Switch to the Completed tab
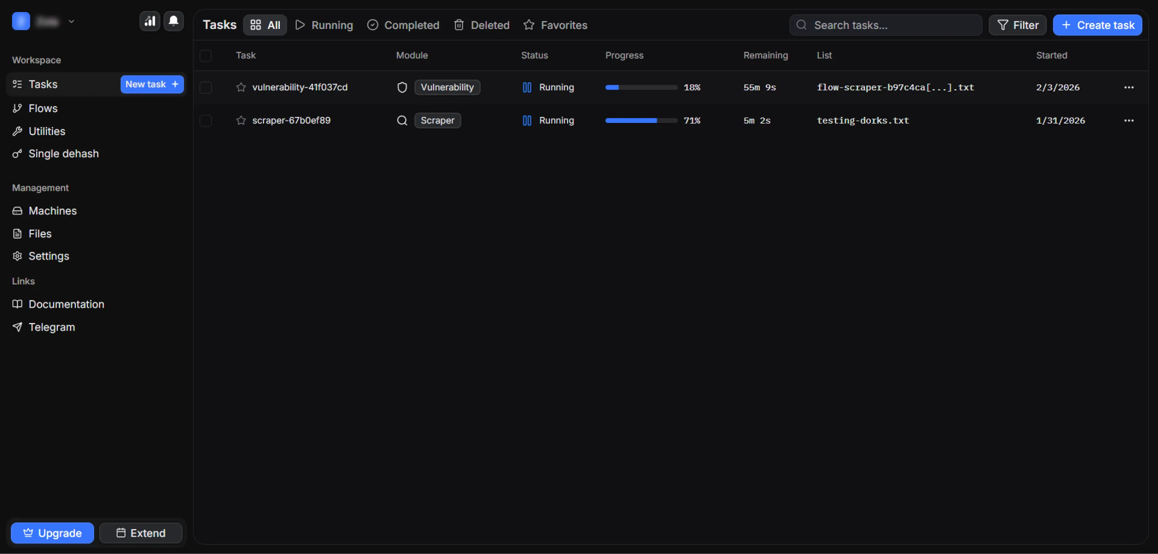Image resolution: width=1158 pixels, height=554 pixels. (403, 25)
